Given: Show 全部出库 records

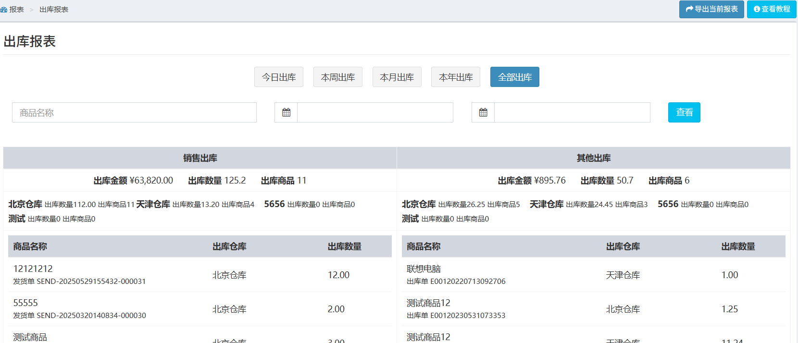Looking at the screenshot, I should point(515,77).
